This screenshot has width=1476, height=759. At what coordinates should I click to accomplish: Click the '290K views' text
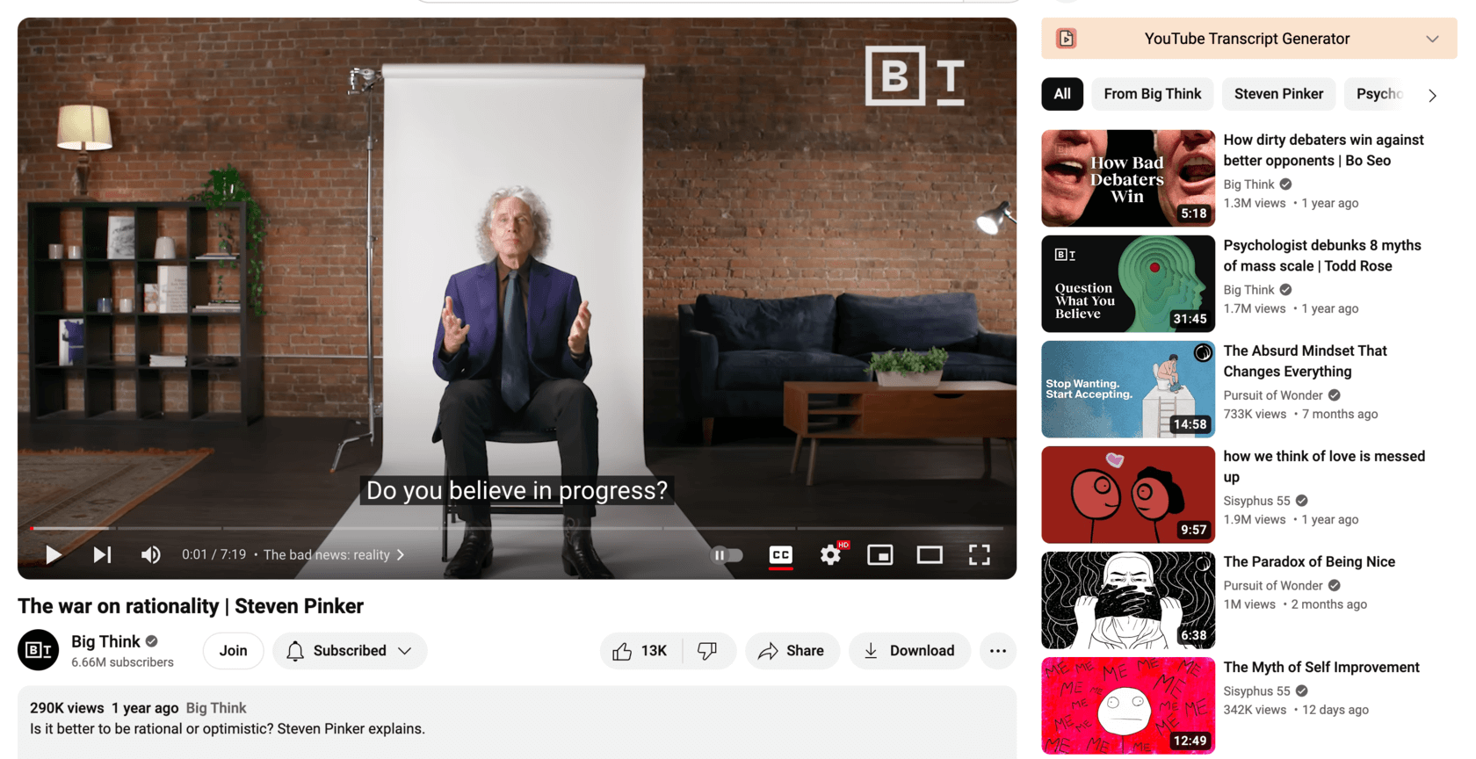[67, 708]
